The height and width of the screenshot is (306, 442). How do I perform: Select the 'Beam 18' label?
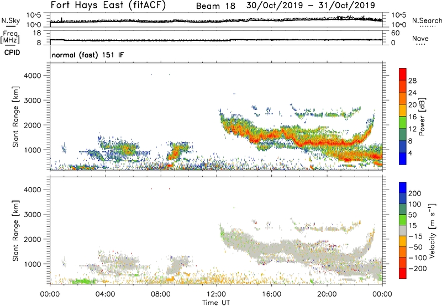pyautogui.click(x=215, y=6)
